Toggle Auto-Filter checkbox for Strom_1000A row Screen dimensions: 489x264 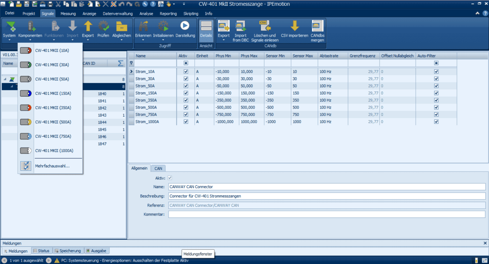coord(436,122)
